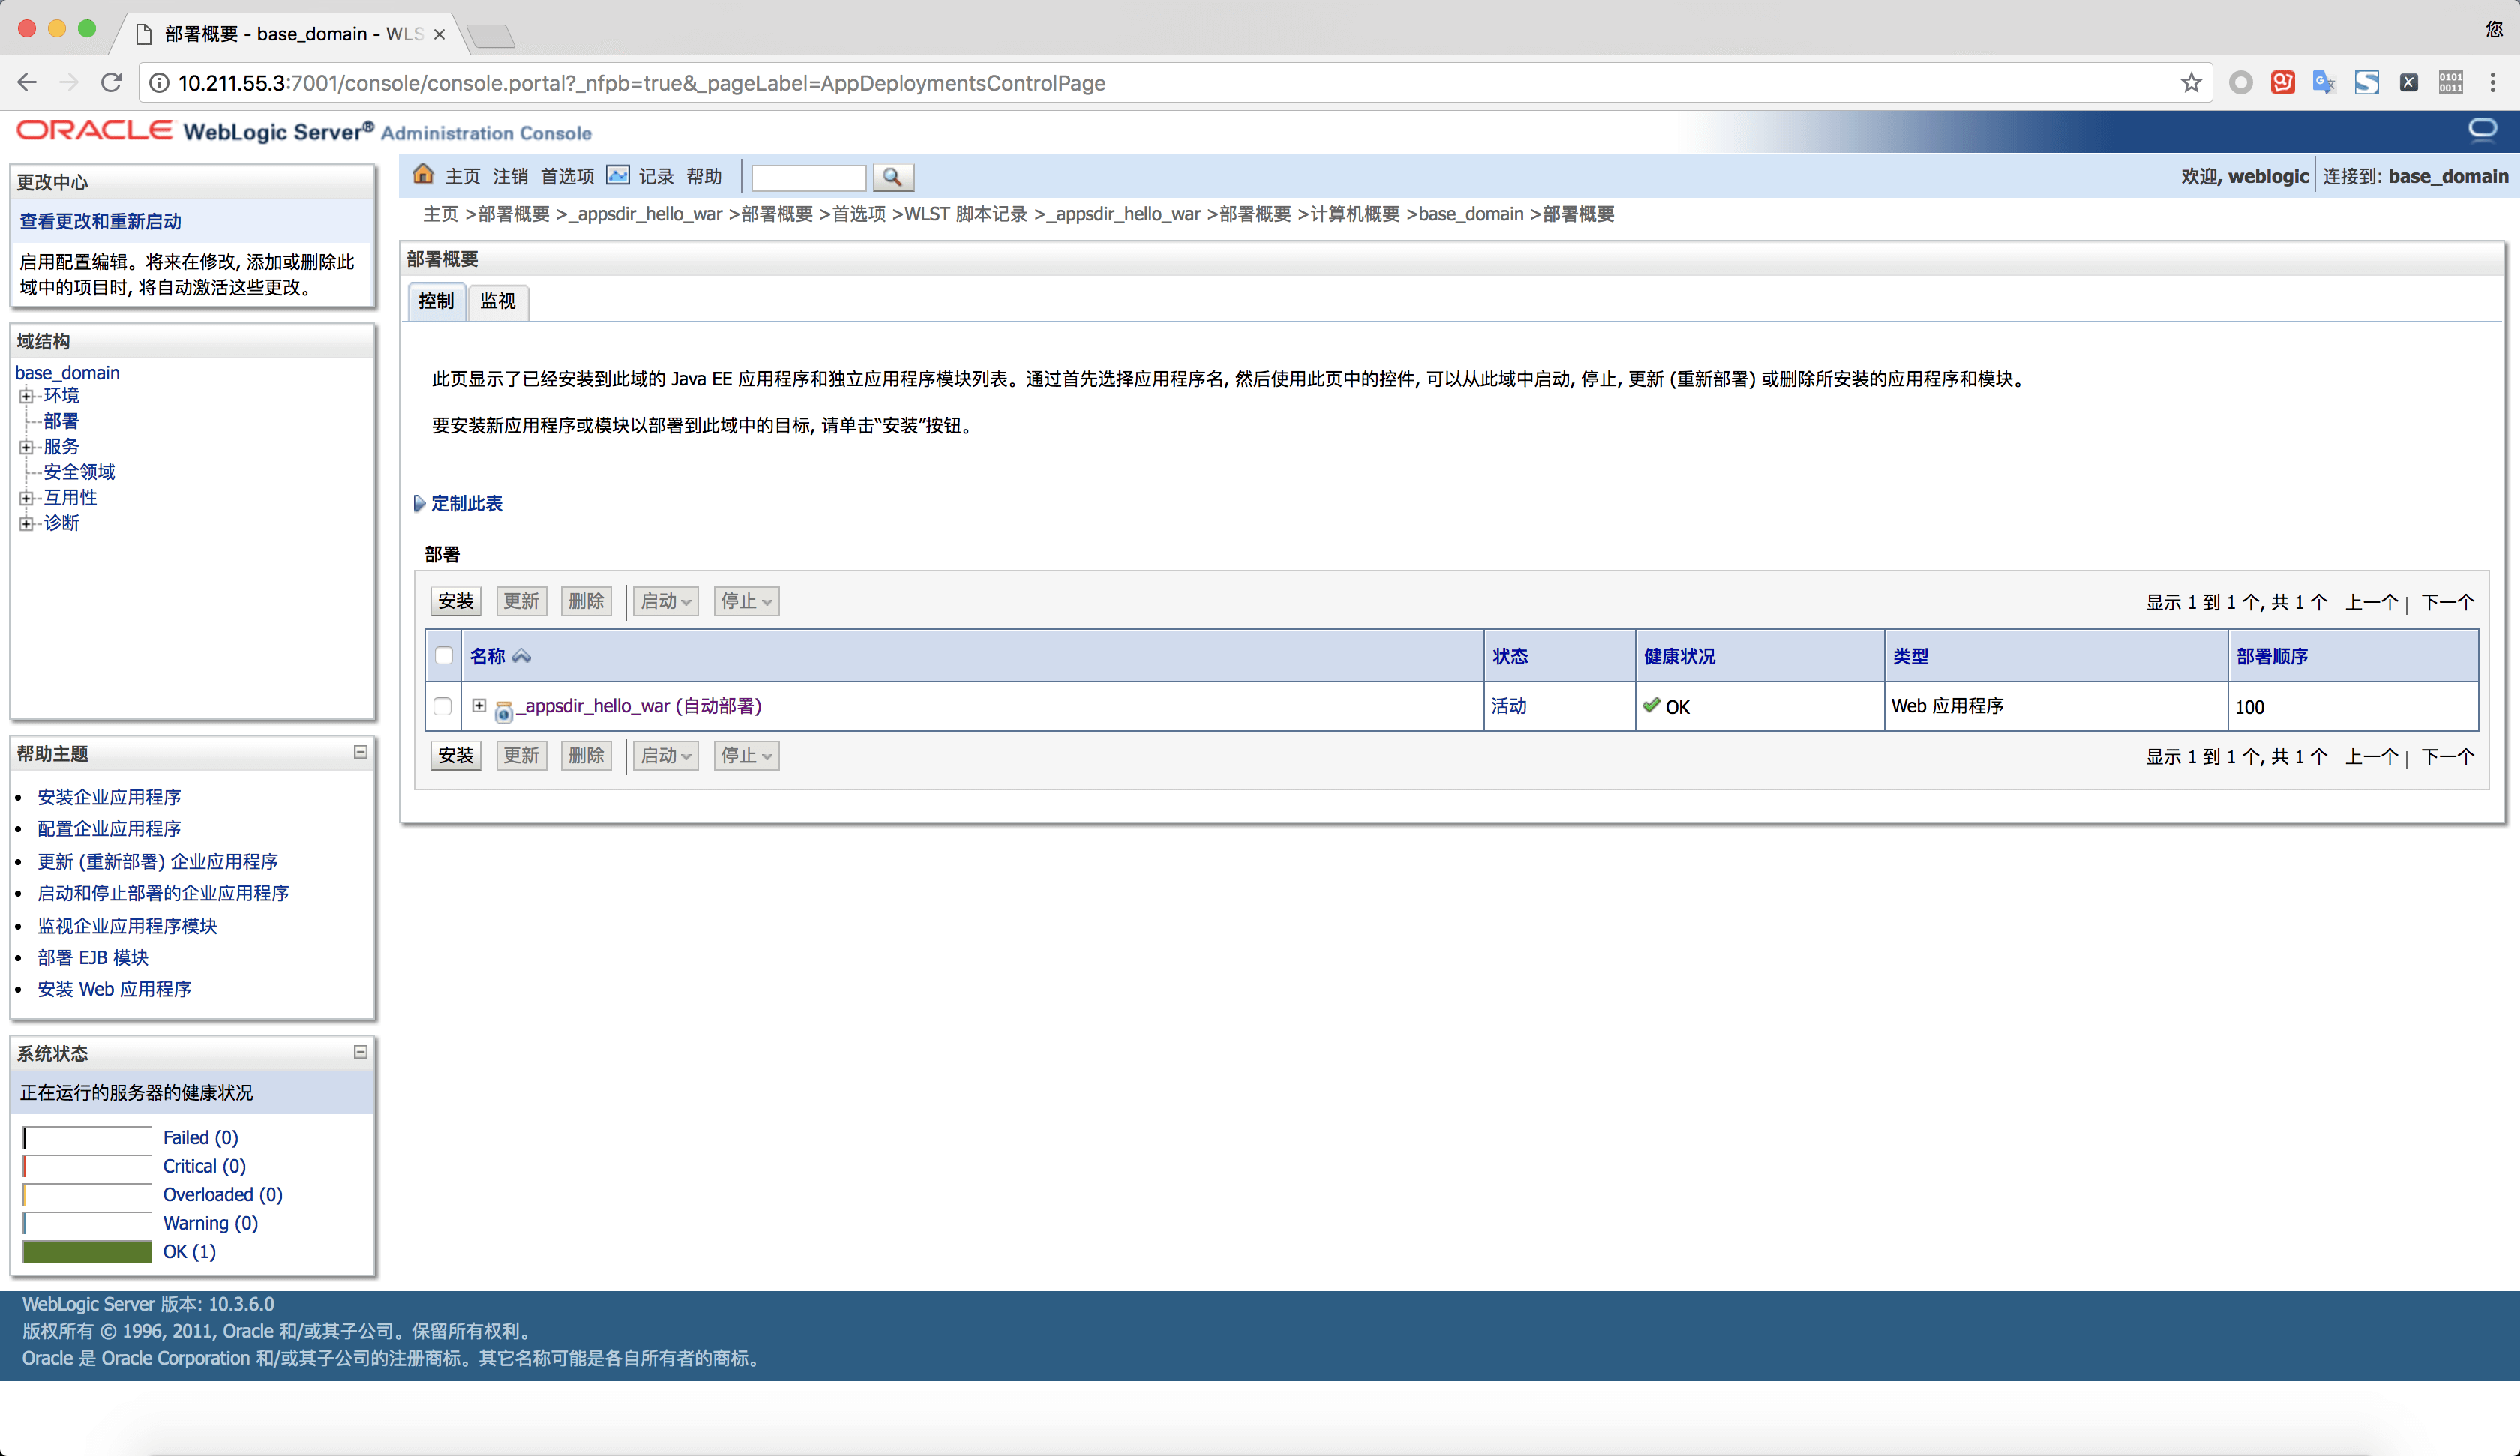
Task: Click the Oracle O icon at top right
Action: tap(2482, 130)
